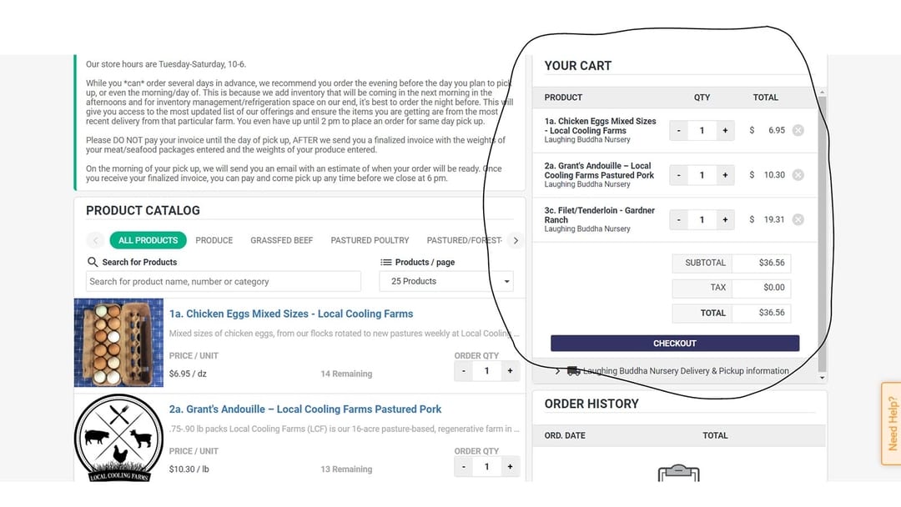
Task: Click the cart SUBTOTAL value "$36.56"
Action: 772,263
